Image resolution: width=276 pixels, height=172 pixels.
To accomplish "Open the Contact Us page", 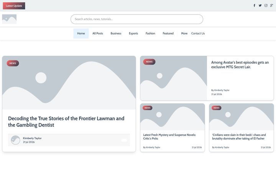I will tap(198, 33).
